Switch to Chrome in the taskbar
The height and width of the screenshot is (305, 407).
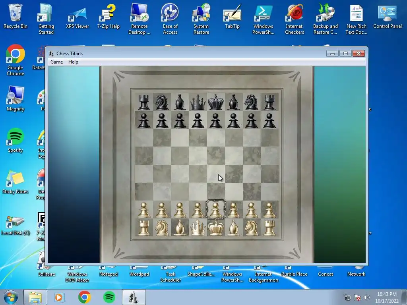coord(84,297)
